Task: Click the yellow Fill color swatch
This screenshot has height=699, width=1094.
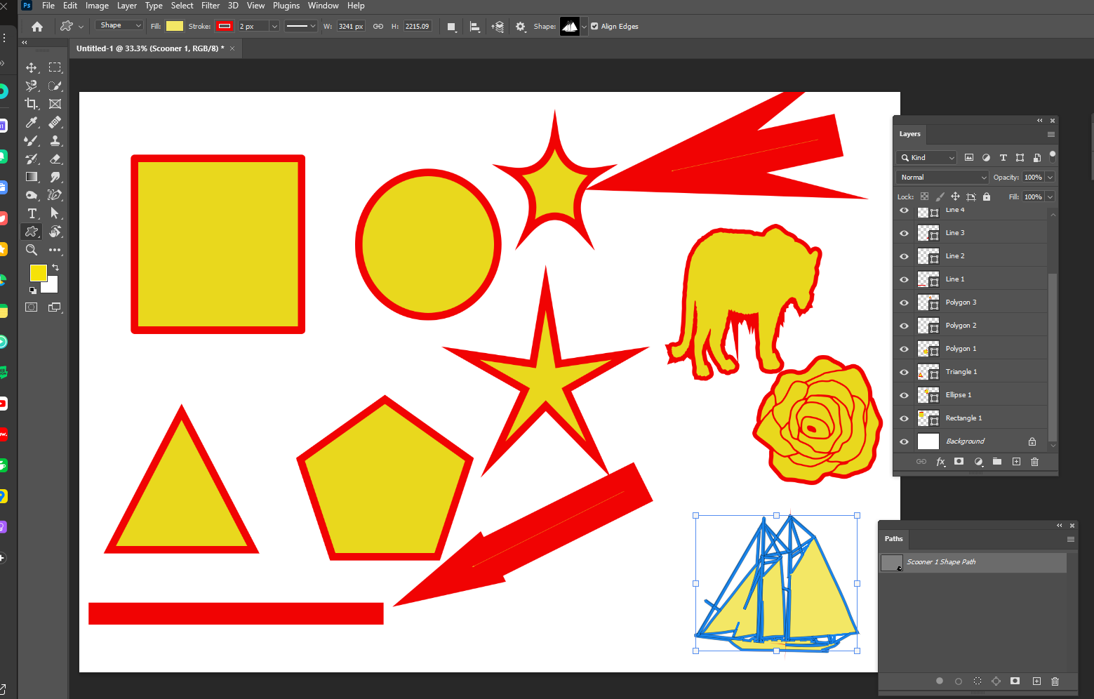Action: coord(175,26)
